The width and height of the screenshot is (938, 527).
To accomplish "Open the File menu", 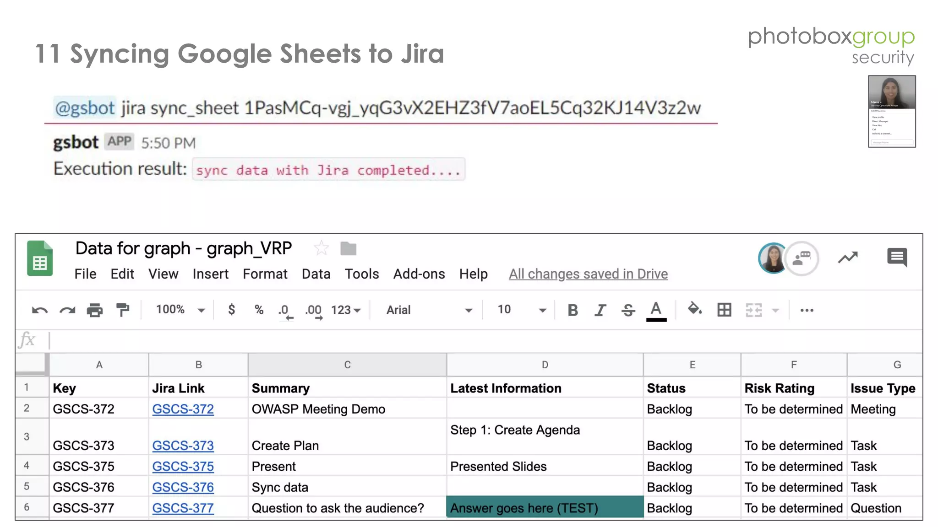I will point(85,274).
